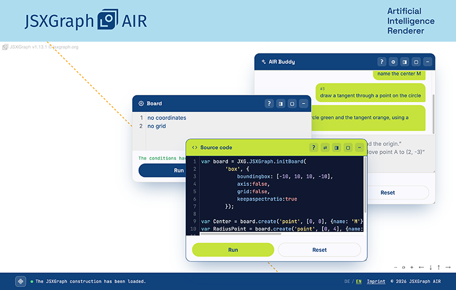Maximize the AIR Buddy panel
The width and height of the screenshot is (456, 290).
pyautogui.click(x=416, y=62)
